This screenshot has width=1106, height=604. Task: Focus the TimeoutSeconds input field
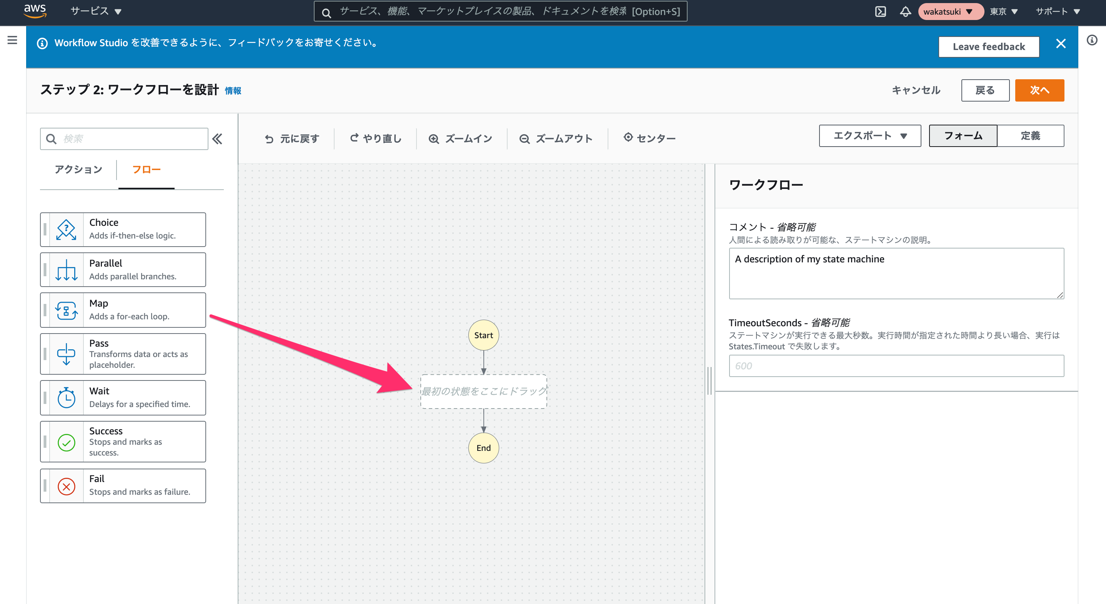[896, 366]
